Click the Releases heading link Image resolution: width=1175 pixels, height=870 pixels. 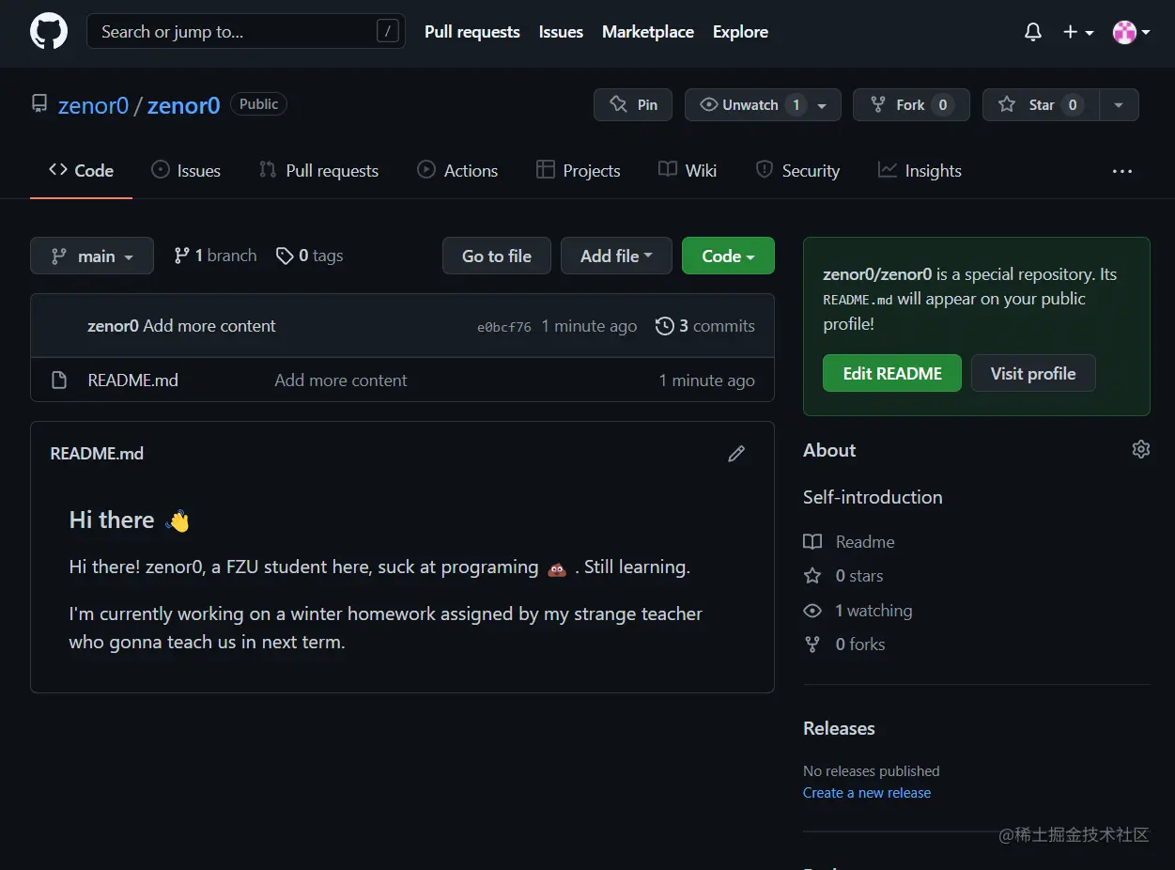pyautogui.click(x=839, y=728)
